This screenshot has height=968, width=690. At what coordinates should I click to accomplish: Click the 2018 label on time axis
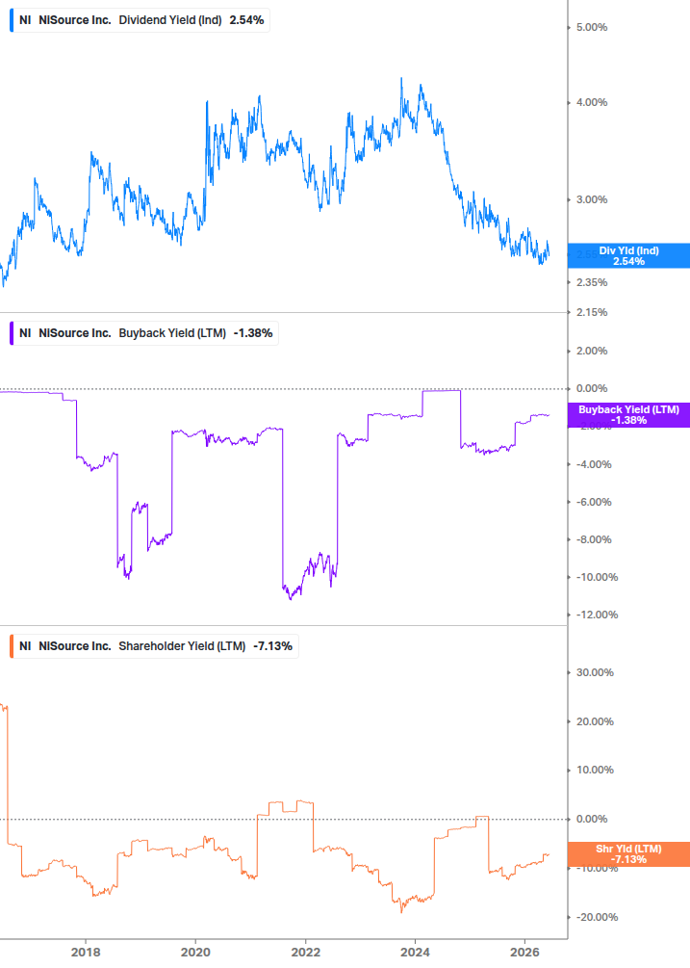point(86,952)
